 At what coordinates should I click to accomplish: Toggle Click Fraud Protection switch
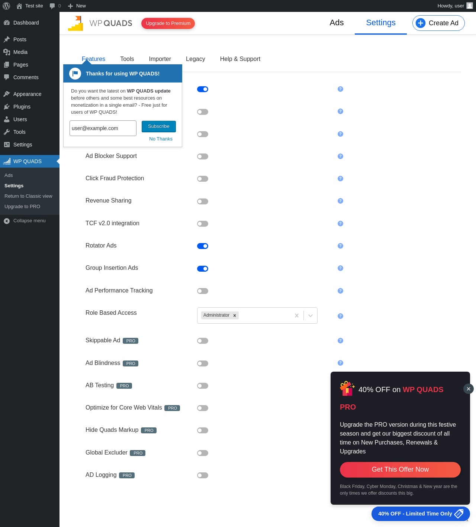pyautogui.click(x=203, y=179)
